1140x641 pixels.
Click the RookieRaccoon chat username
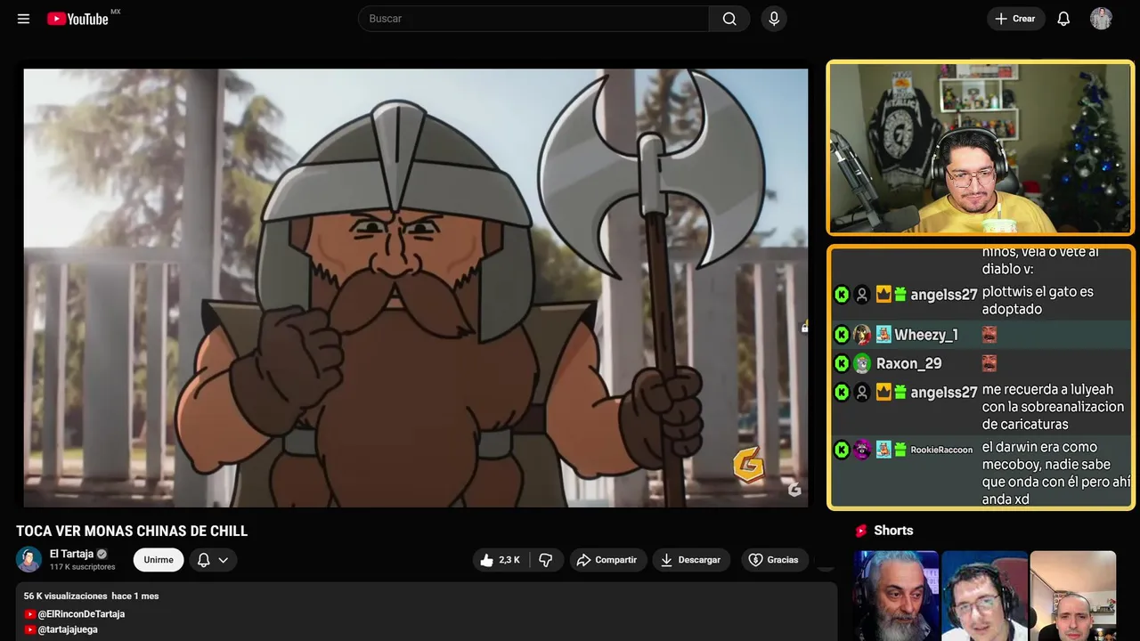point(941,450)
